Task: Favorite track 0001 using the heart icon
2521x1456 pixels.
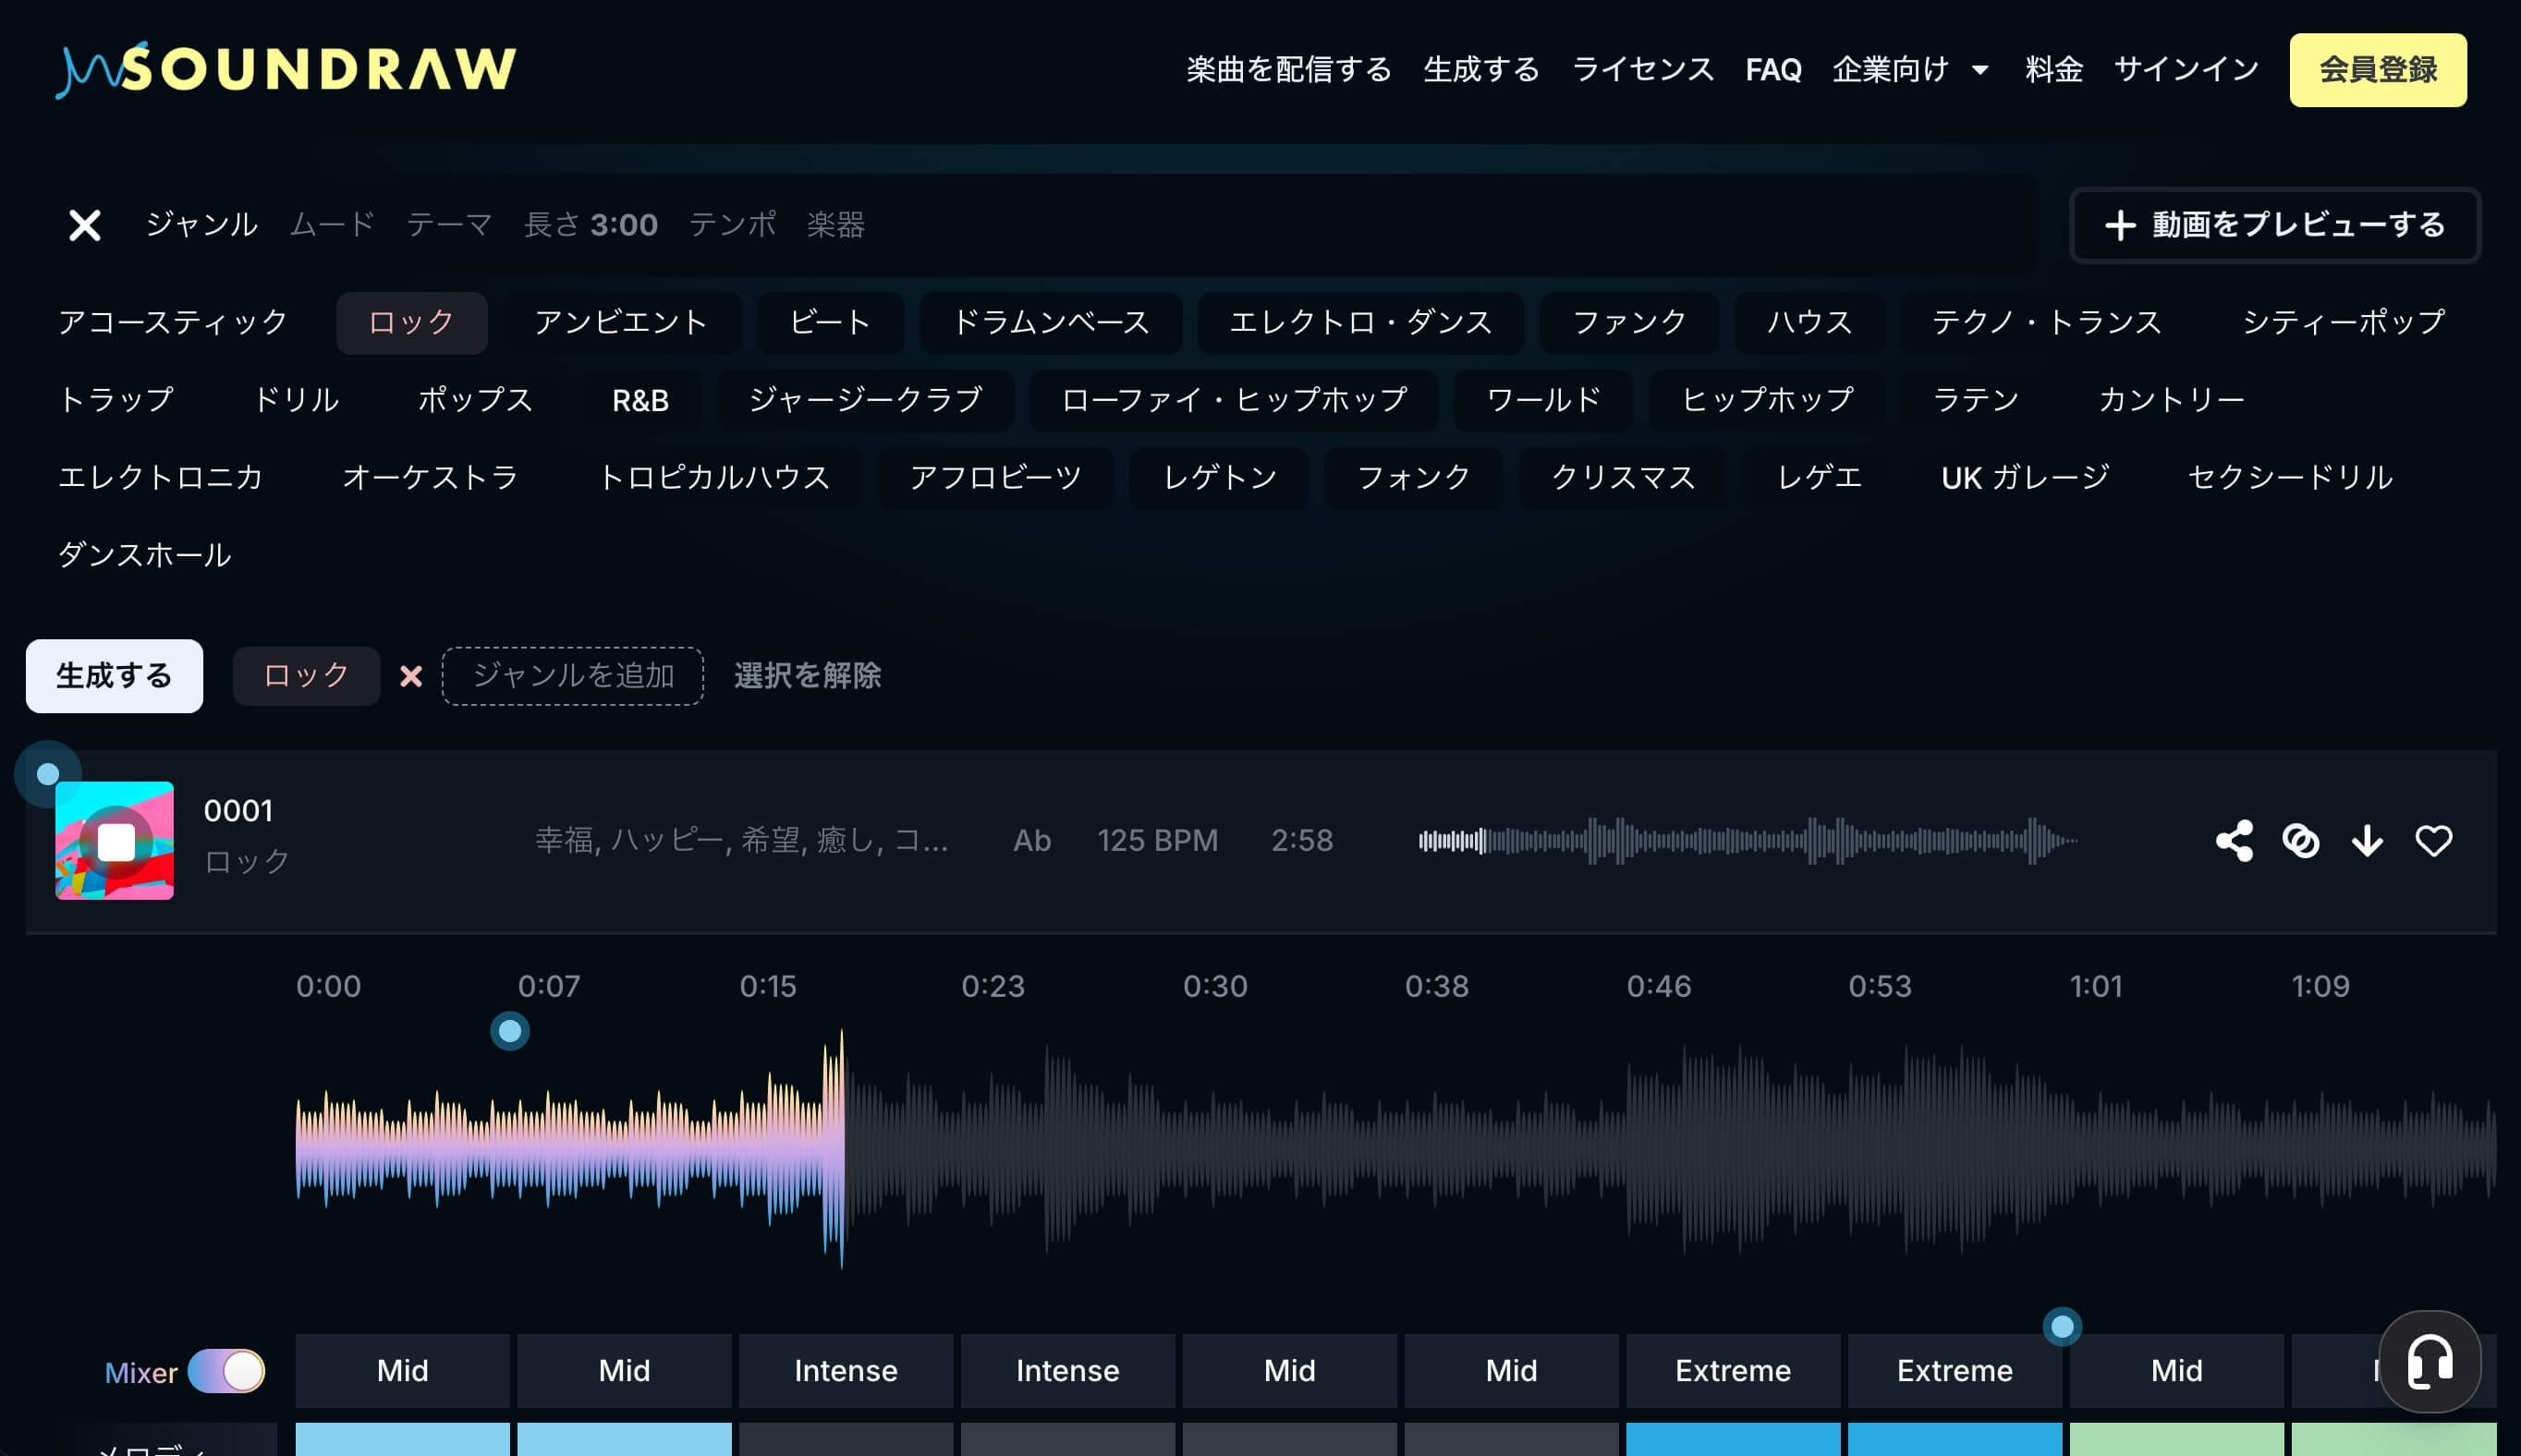Action: point(2434,841)
